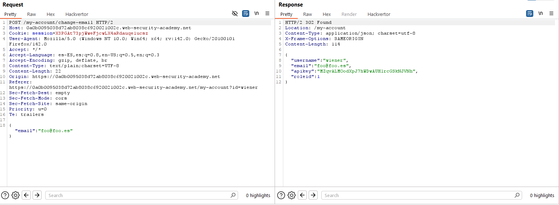
Task: Open Response search settings gear
Action: click(x=291, y=195)
